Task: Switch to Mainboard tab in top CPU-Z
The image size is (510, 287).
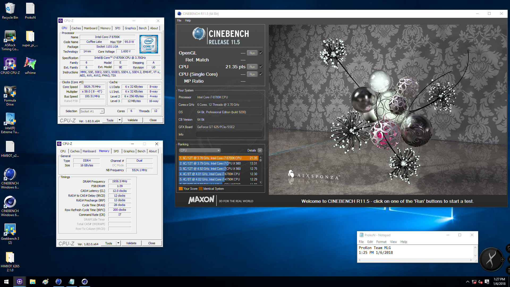Action: pos(91,28)
